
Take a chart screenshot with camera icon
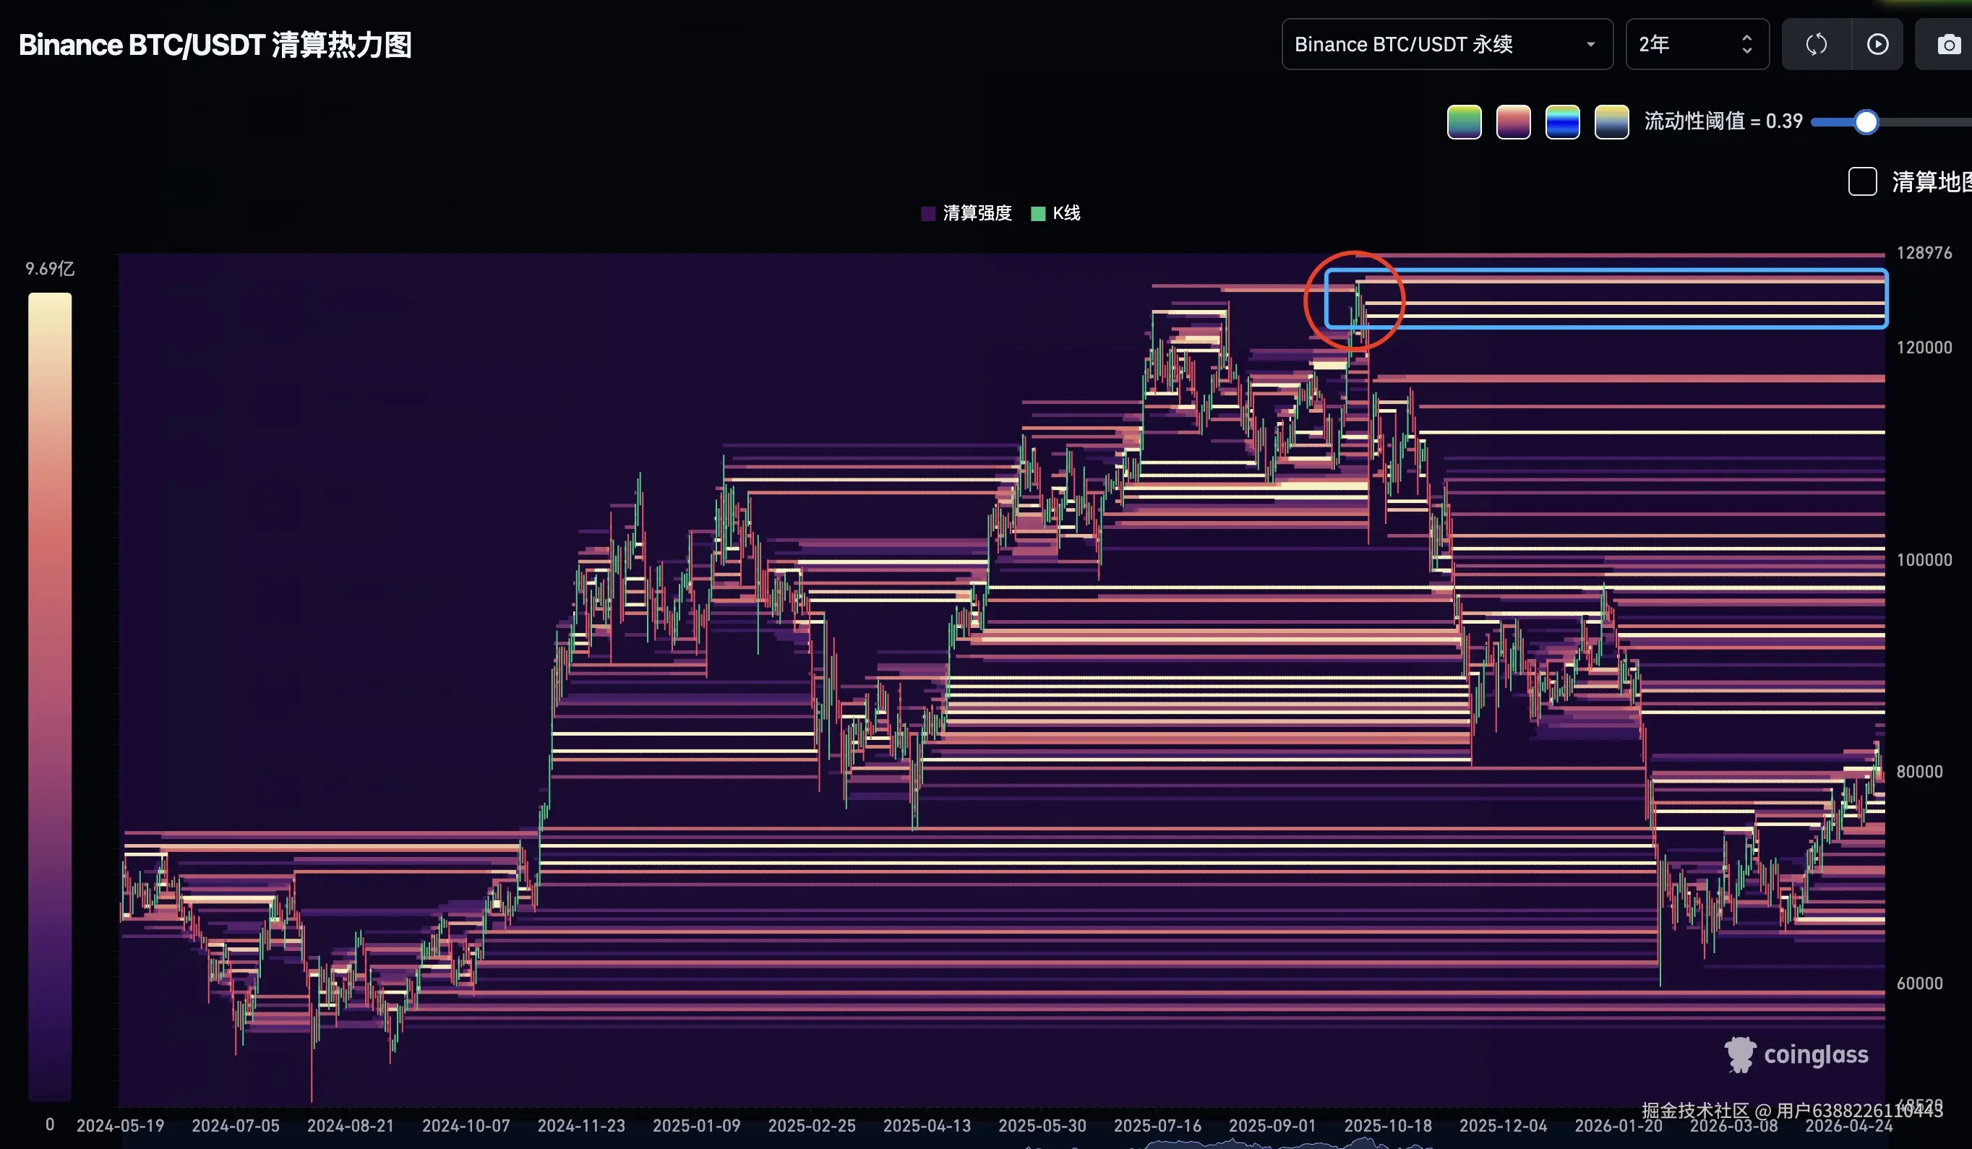coord(1949,45)
